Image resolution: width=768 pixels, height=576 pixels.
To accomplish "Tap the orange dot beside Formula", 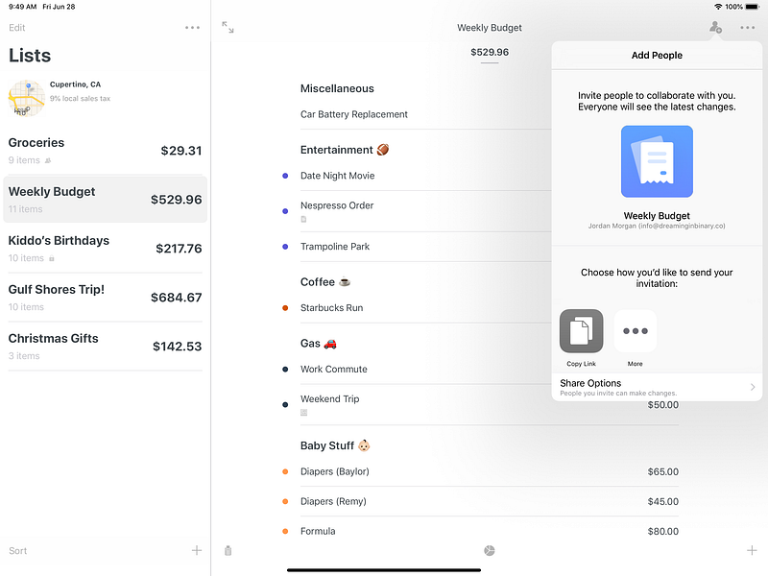I will coord(285,532).
